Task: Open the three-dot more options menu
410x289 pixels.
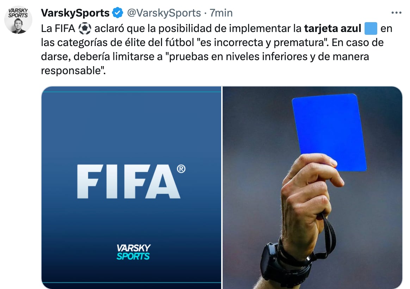Action: tap(396, 13)
